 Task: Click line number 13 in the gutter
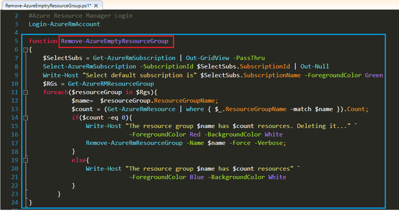point(15,109)
